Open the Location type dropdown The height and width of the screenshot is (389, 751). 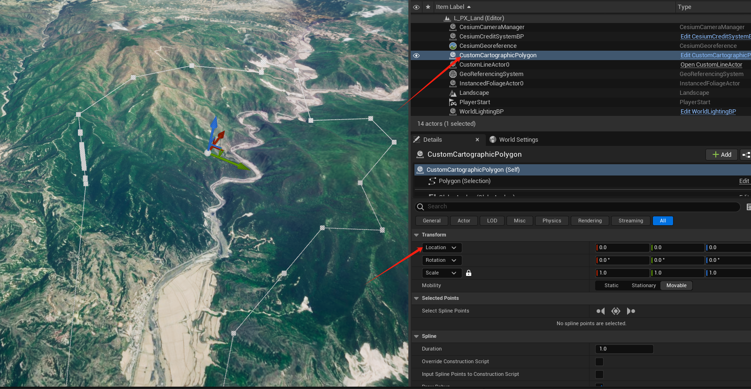pyautogui.click(x=441, y=248)
